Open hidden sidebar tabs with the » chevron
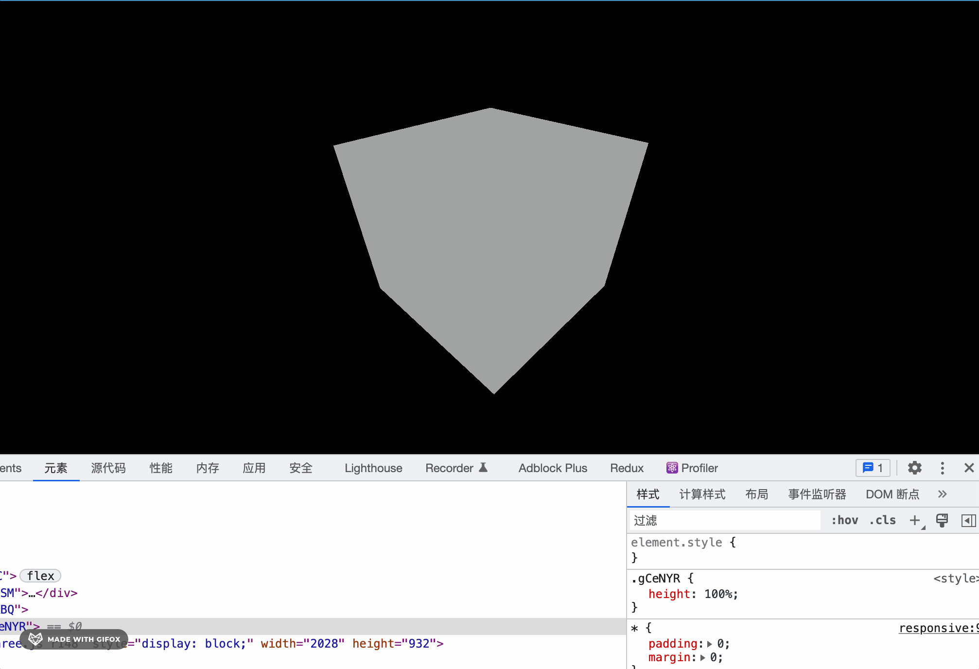This screenshot has height=669, width=979. pyautogui.click(x=942, y=494)
